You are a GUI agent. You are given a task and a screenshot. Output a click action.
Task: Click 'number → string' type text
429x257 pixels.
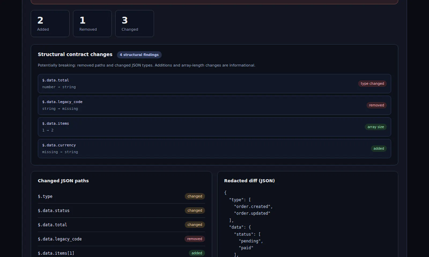click(59, 87)
